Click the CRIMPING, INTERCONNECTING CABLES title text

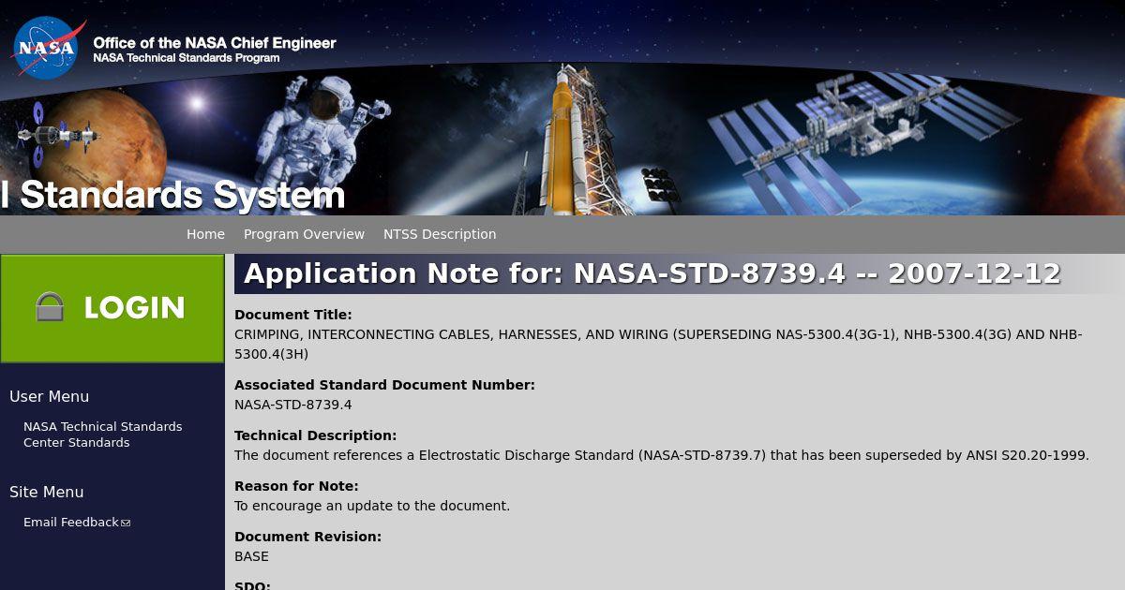pos(658,344)
